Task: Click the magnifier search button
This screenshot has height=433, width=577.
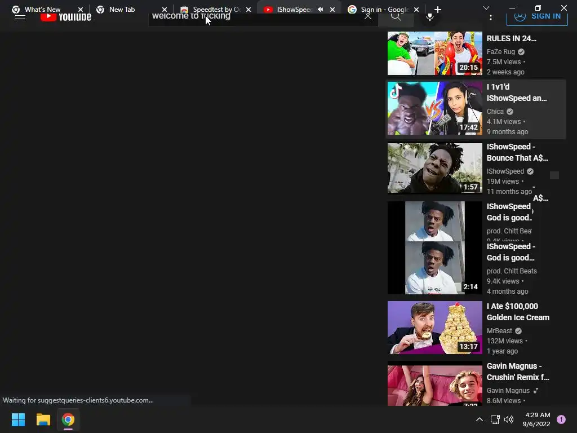Action: click(396, 17)
